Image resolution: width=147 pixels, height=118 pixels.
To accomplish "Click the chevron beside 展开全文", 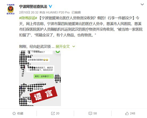I will pyautogui.click(x=73, y=47).
